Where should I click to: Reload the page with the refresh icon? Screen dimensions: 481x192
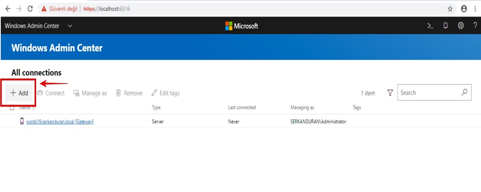(x=30, y=9)
